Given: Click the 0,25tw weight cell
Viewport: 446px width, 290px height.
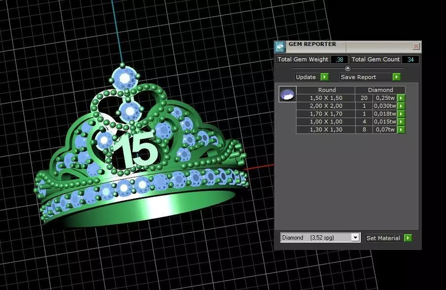Looking at the screenshot, I should click(x=385, y=98).
